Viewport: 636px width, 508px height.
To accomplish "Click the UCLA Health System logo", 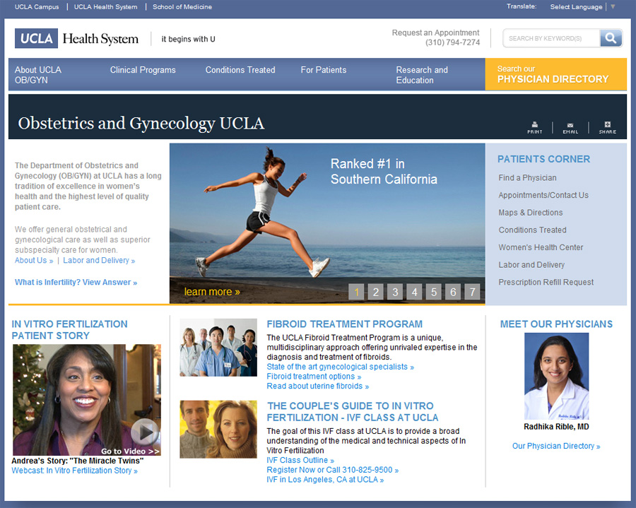I will coord(76,39).
